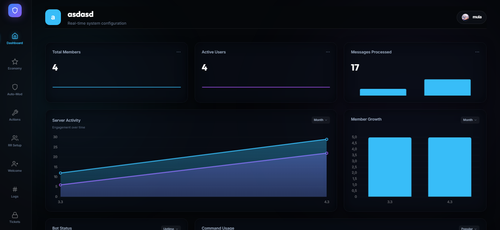Select the Economy icon in the sidebar

point(15,63)
